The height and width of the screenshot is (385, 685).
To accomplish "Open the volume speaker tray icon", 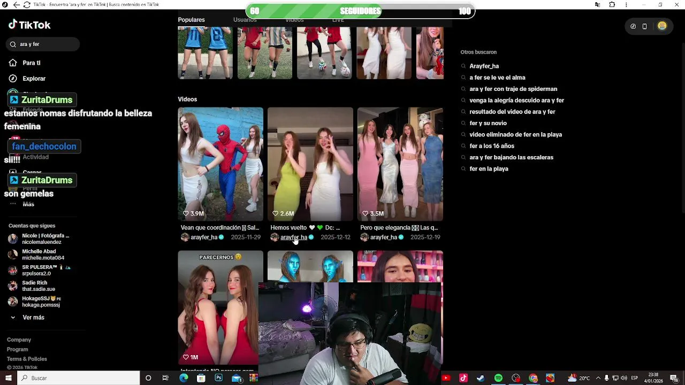I will (624, 378).
